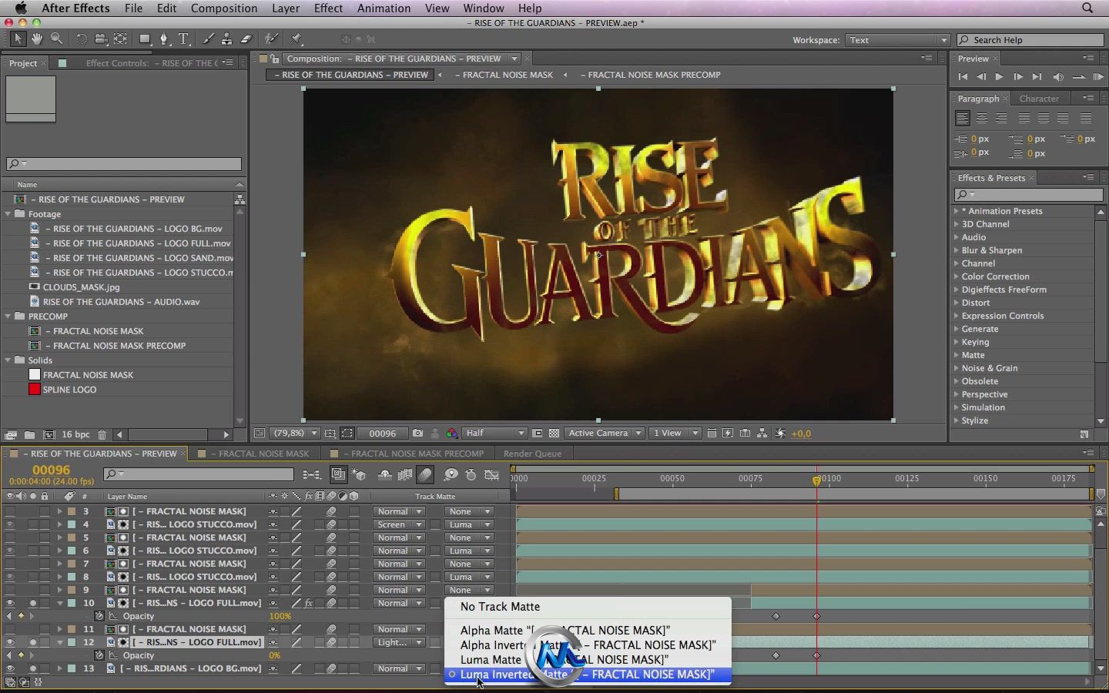Toggle visibility of layer 4 LOGO STUCCO

tap(10, 524)
